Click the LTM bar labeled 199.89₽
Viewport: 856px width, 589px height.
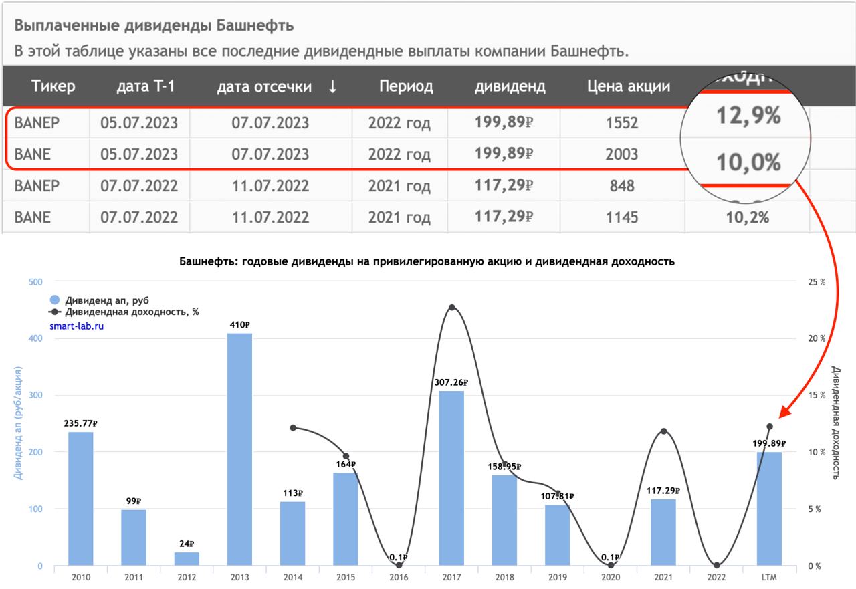click(x=769, y=509)
